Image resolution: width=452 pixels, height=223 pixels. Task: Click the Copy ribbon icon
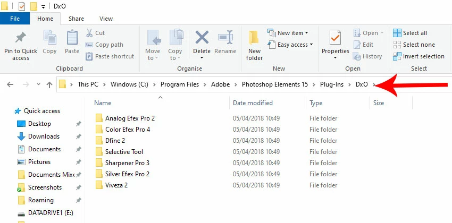pyautogui.click(x=49, y=38)
